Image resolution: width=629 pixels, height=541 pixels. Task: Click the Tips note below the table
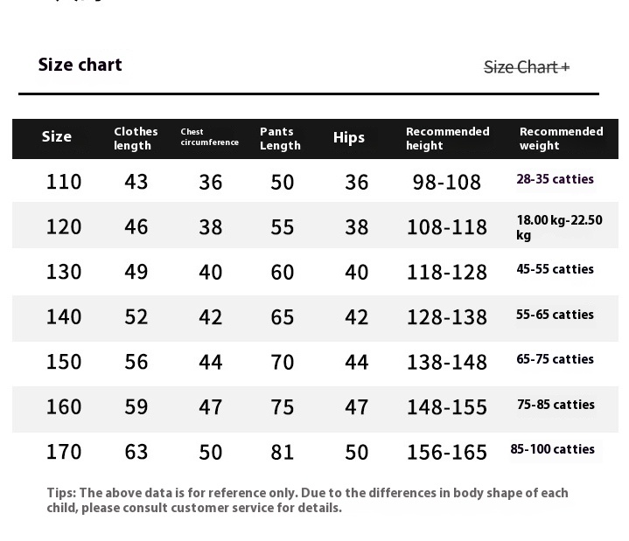pos(307,500)
